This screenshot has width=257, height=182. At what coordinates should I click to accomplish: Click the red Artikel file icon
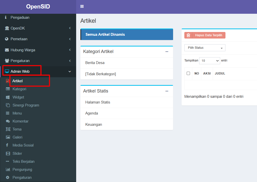(8, 81)
